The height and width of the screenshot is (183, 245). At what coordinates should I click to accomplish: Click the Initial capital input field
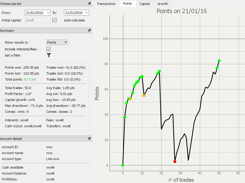pos(37,20)
